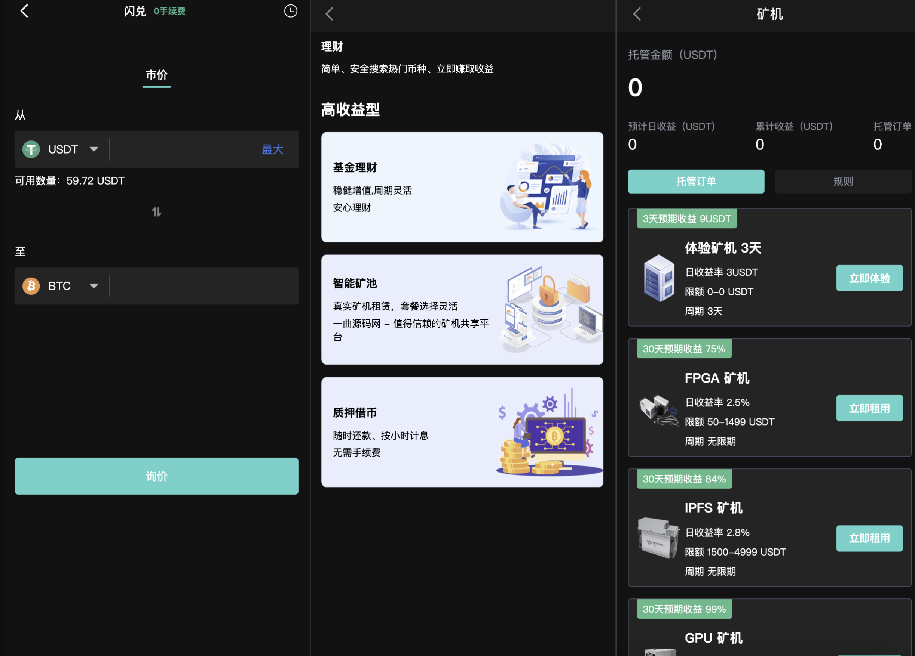Click 最大 to use the maximum amount
915x656 pixels.
(272, 149)
